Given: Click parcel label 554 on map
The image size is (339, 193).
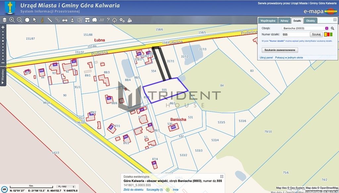Looking at the screenshot, I should click(154, 71).
